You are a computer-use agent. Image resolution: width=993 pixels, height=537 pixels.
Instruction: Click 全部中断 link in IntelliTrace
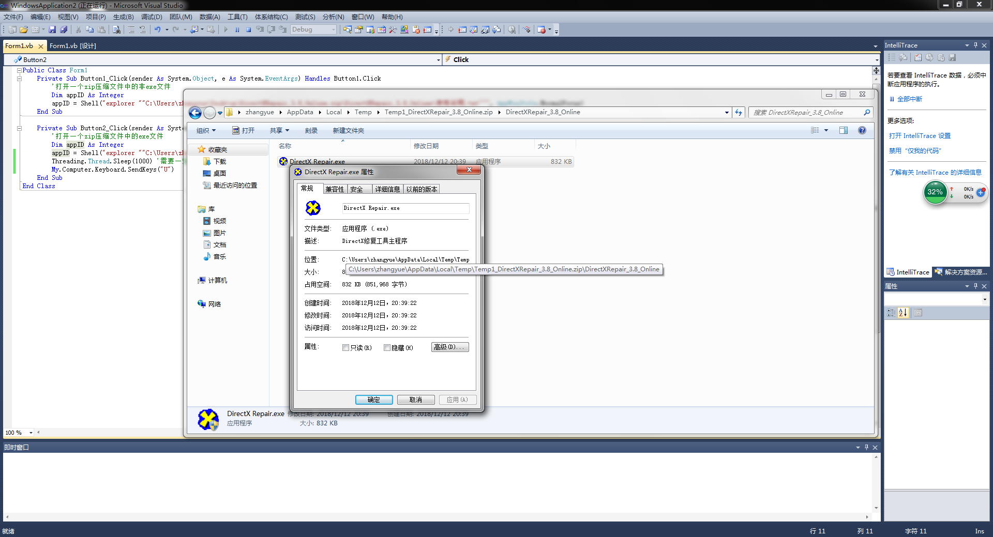pos(909,99)
